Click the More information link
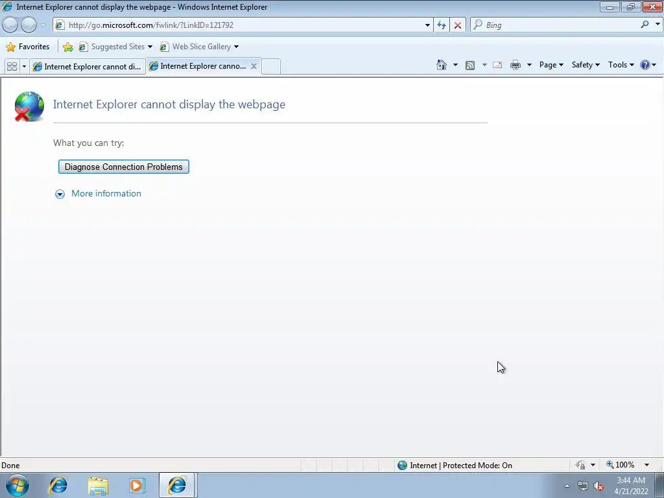 106,193
